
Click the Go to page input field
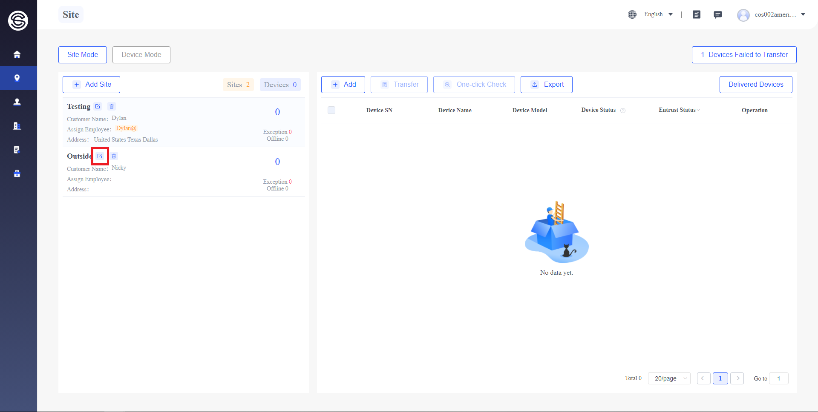point(779,378)
